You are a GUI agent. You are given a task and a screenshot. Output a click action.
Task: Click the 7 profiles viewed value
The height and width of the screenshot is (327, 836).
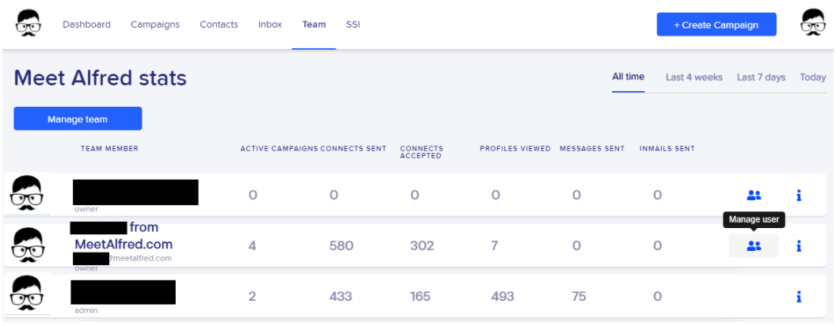click(494, 246)
